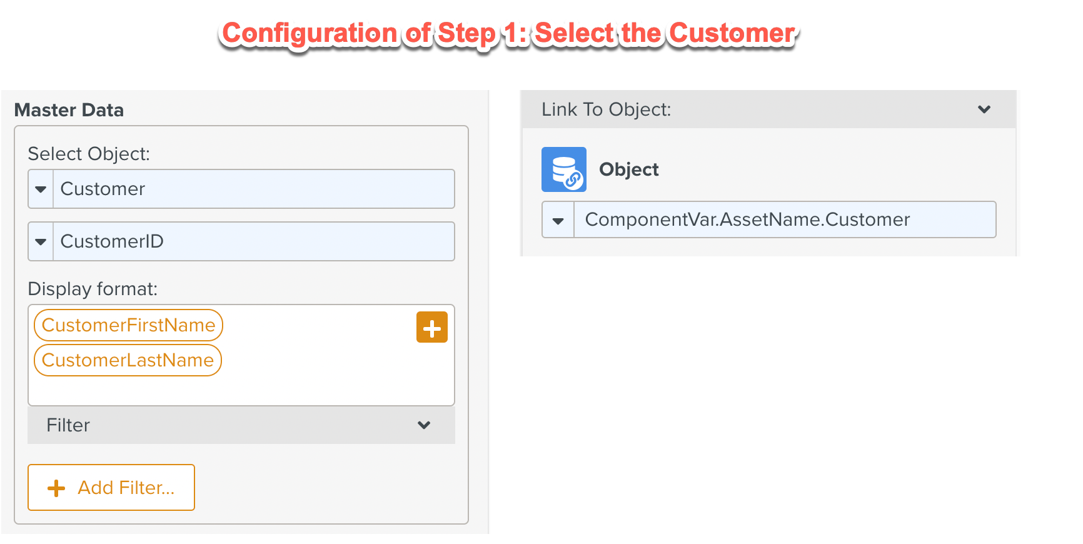This screenshot has width=1083, height=544.
Task: Click the orange plus button in Display format
Action: [x=432, y=327]
